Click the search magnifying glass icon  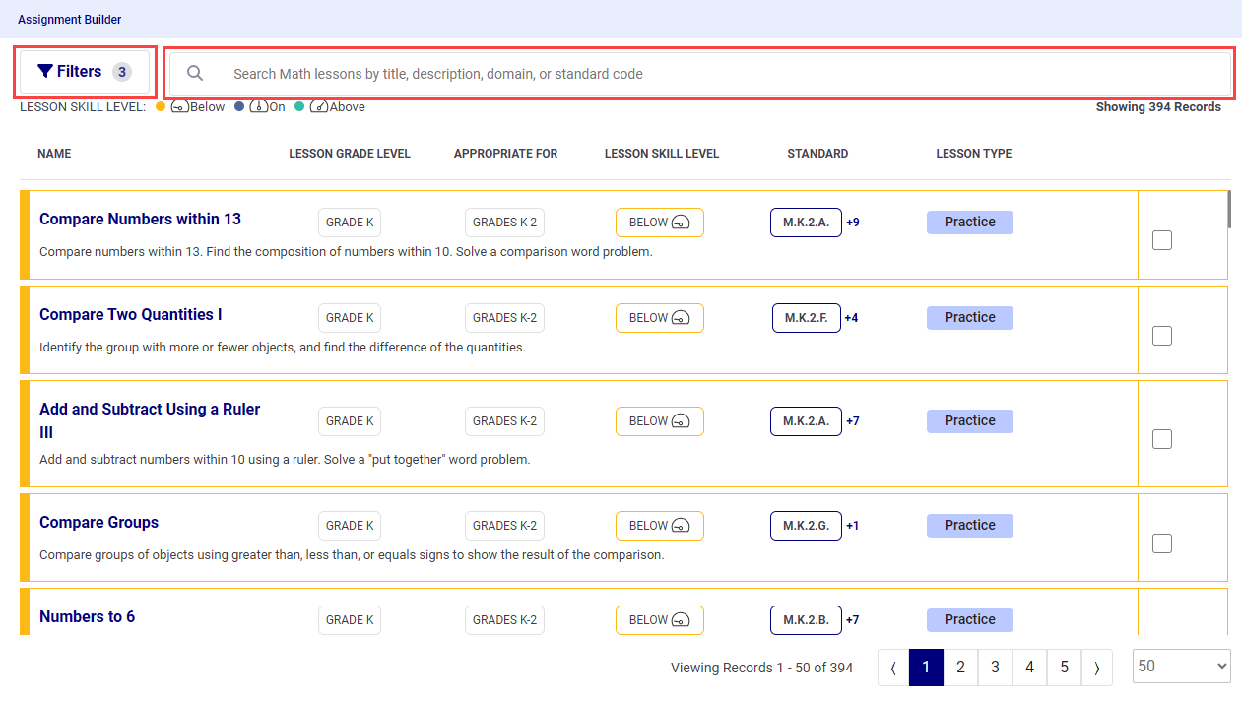[194, 73]
